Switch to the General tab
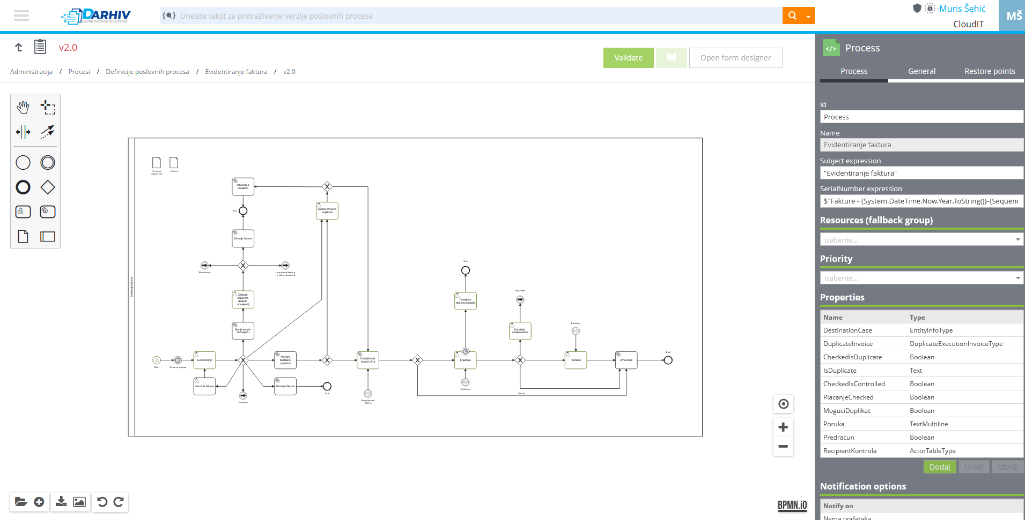Image resolution: width=1025 pixels, height=520 pixels. (x=921, y=71)
